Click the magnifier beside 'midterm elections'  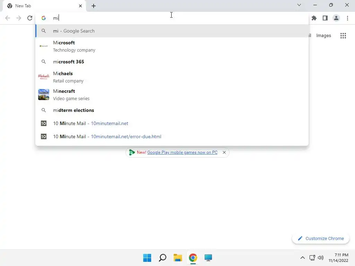coord(44,110)
